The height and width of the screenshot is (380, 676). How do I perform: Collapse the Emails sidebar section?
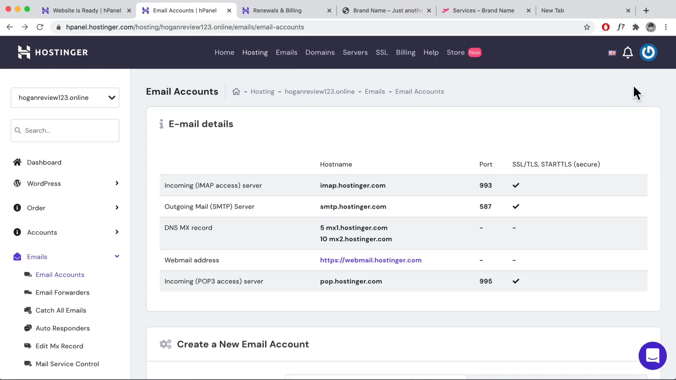117,256
